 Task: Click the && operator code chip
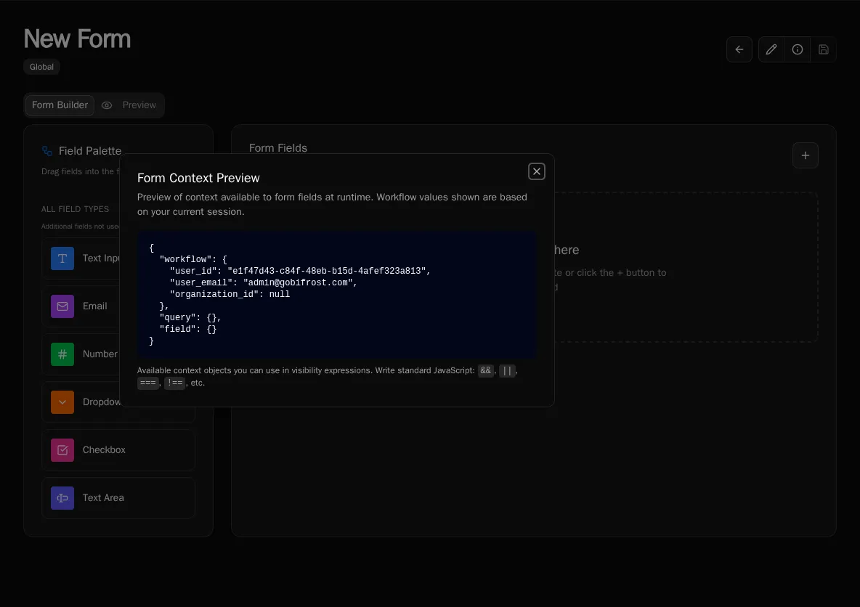485,371
